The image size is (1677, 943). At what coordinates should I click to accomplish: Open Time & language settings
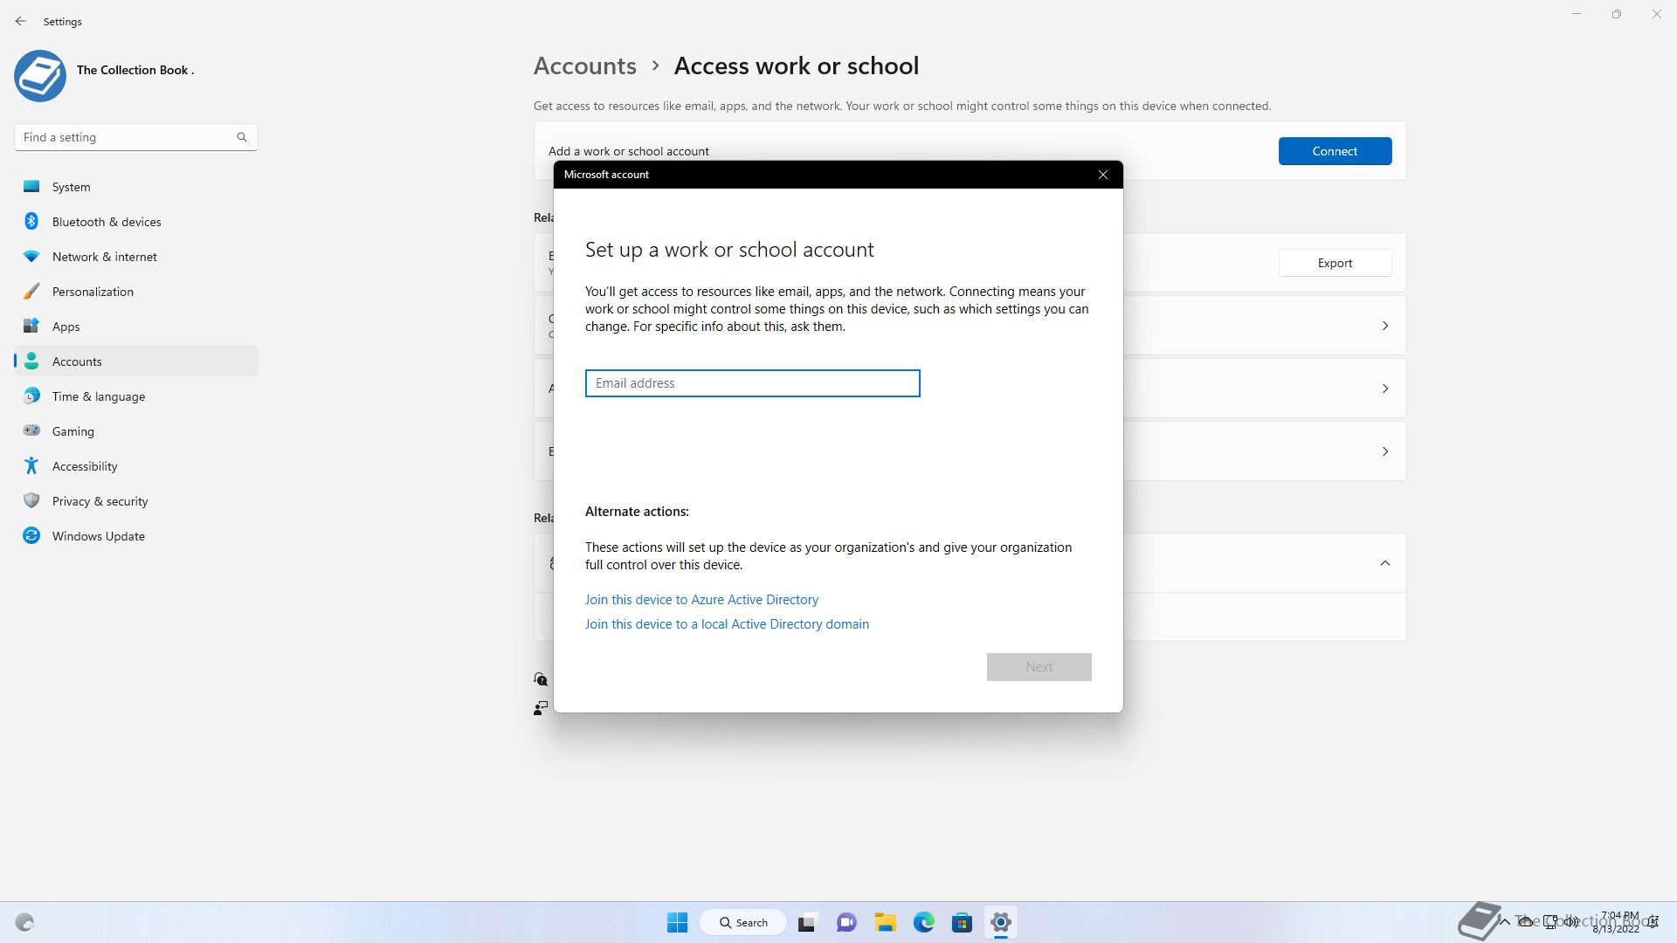tap(136, 396)
